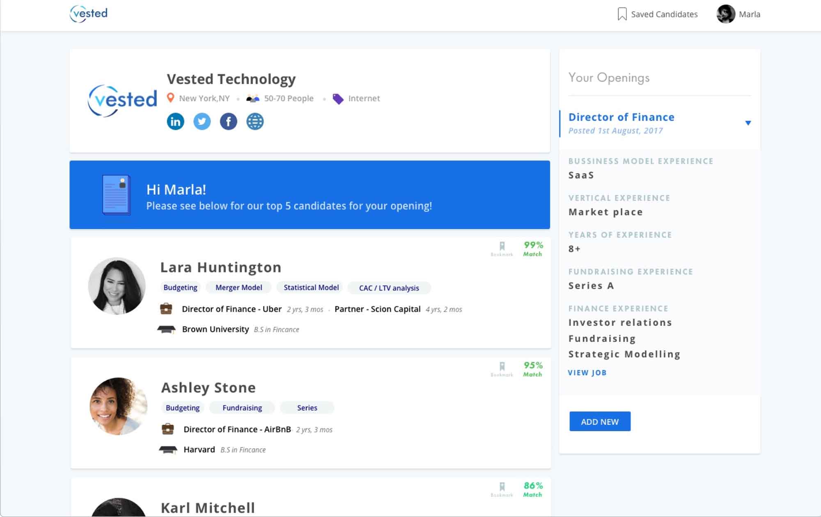Click the New York location pin icon

[170, 98]
